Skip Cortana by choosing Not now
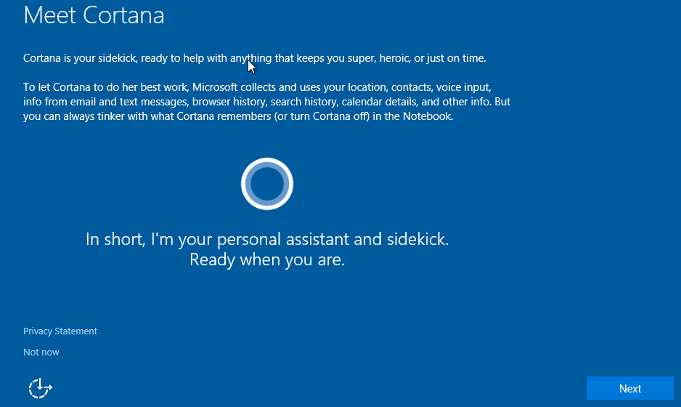Screen dimensions: 681x407 tap(41, 352)
